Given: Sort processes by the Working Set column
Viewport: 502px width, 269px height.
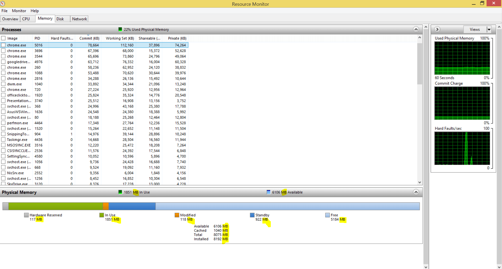Looking at the screenshot, I should 120,38.
